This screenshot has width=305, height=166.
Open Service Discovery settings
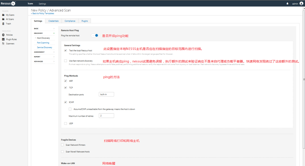click(44, 47)
